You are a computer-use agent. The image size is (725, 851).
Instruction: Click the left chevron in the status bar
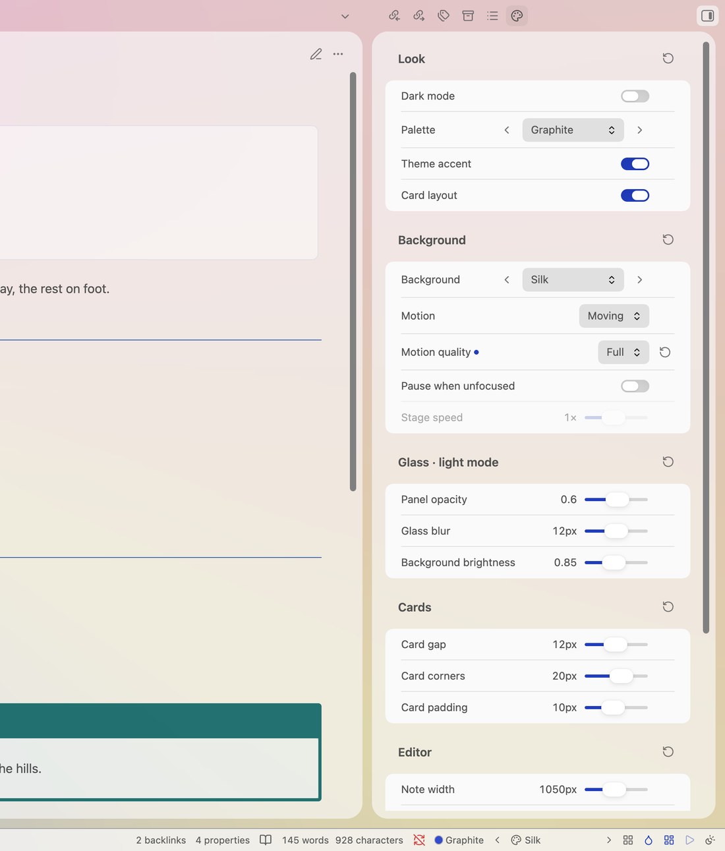point(497,840)
